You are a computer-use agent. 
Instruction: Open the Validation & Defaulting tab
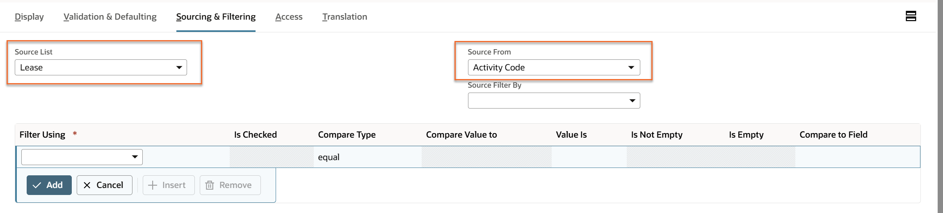[110, 17]
